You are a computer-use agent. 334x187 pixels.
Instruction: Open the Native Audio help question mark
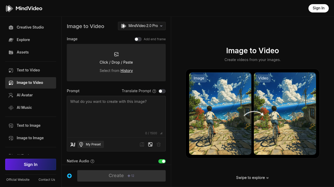click(x=92, y=161)
